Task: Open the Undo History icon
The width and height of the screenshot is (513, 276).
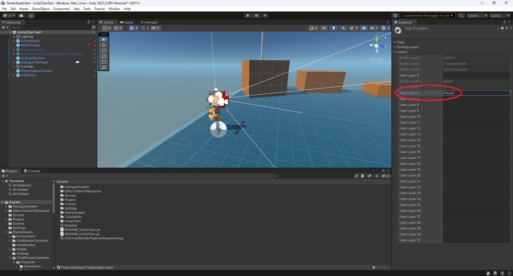Action: (395, 15)
